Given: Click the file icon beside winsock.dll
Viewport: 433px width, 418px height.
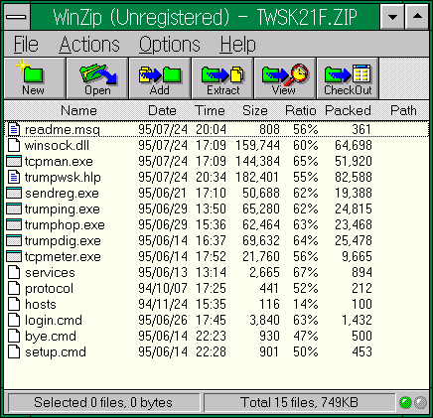Looking at the screenshot, I should (14, 145).
